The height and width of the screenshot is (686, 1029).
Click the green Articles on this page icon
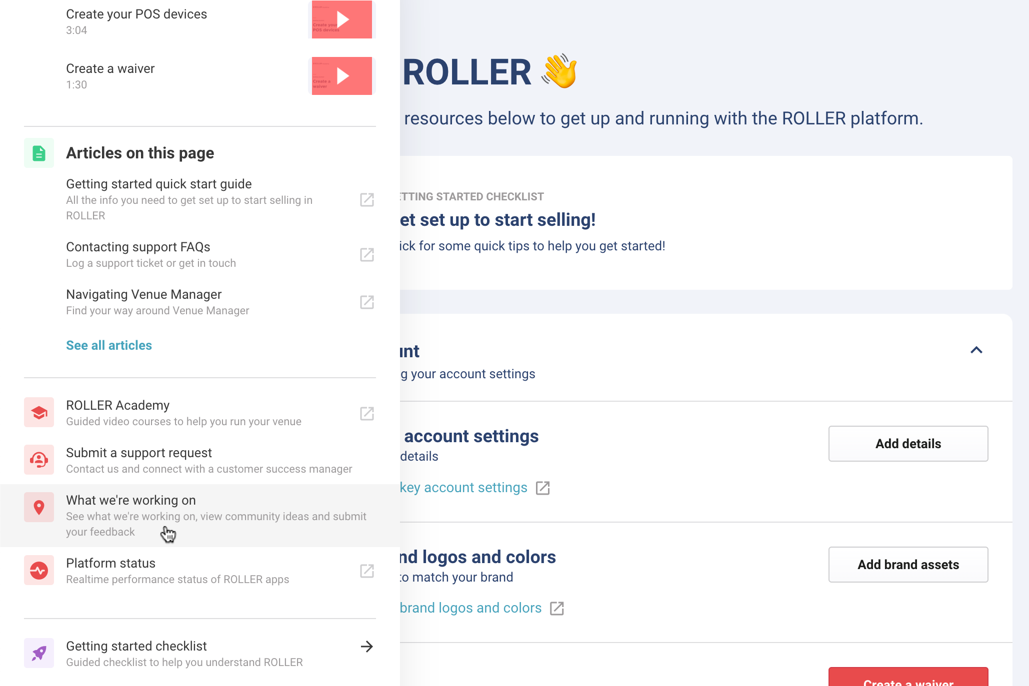pos(39,153)
